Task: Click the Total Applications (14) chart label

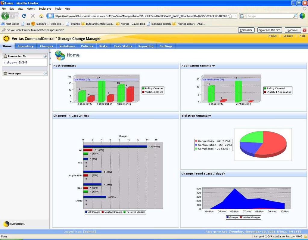Action: (213, 79)
